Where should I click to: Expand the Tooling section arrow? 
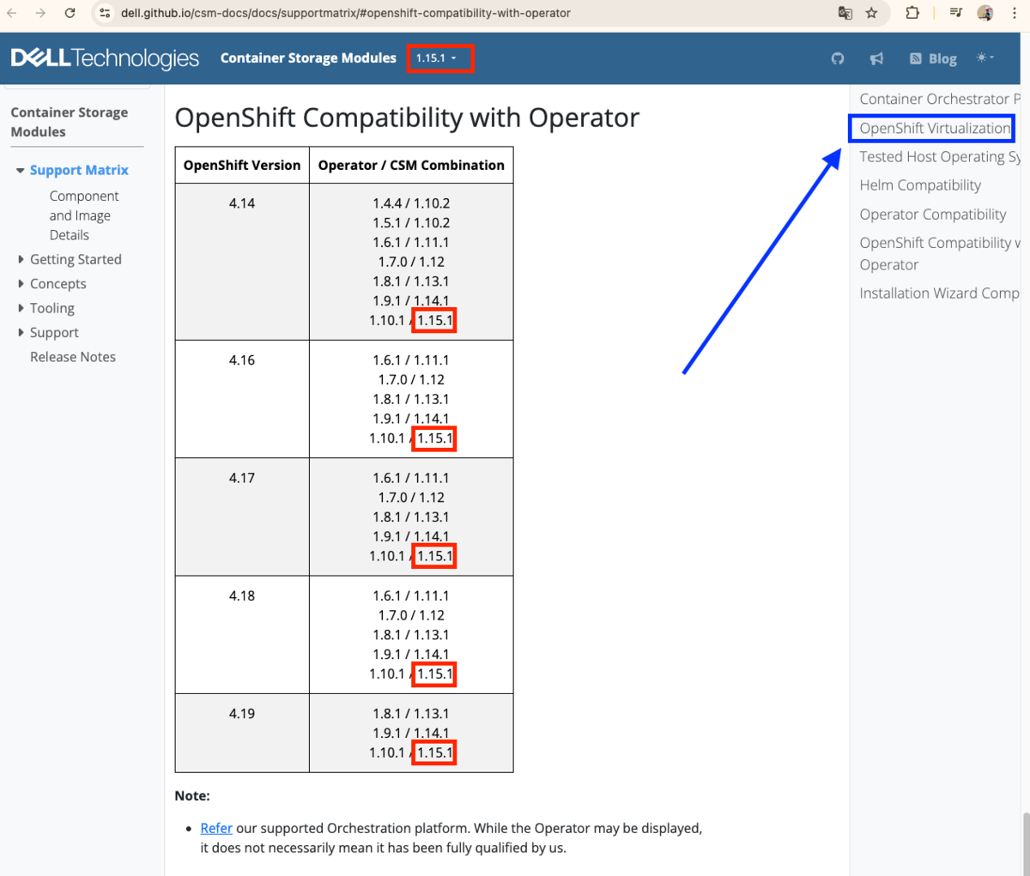[21, 308]
